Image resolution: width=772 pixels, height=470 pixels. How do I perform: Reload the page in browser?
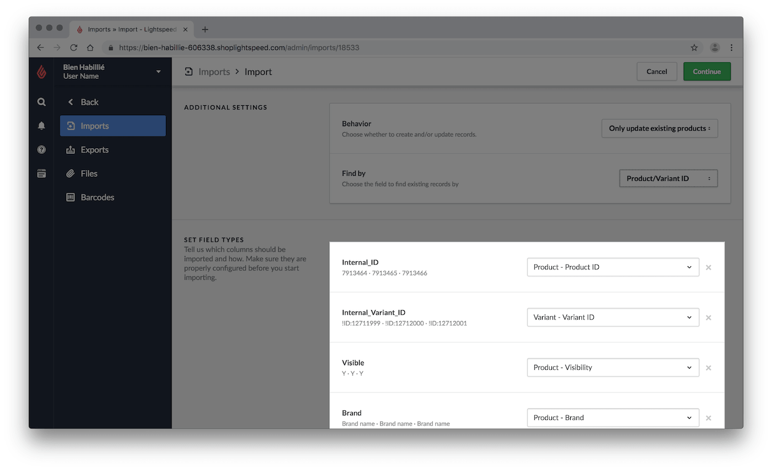pyautogui.click(x=73, y=47)
